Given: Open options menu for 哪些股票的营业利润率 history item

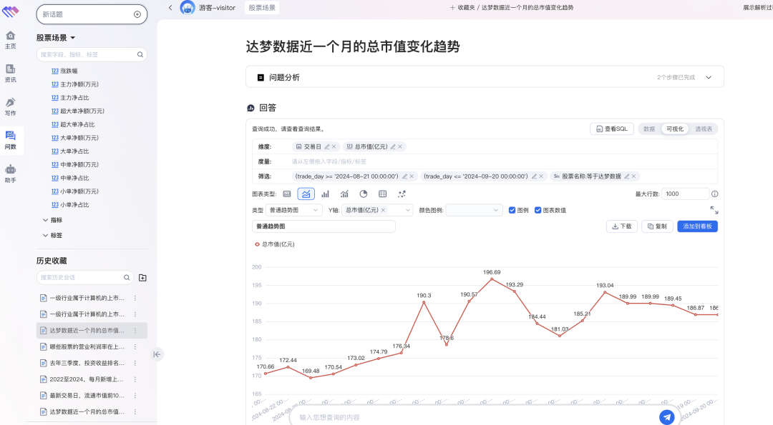Looking at the screenshot, I should 135,347.
